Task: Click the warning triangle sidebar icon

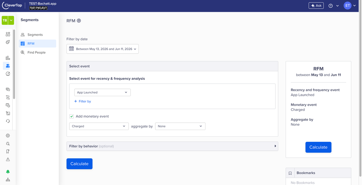Action: click(8, 159)
